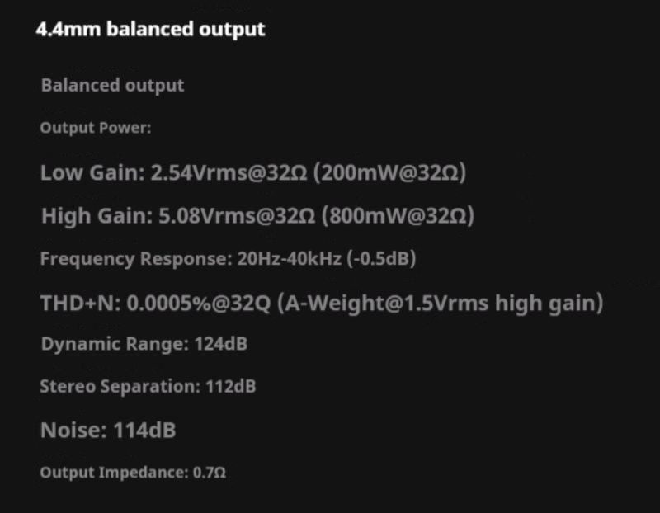Click the 124dB dynamic range value
This screenshot has height=513, width=660.
click(221, 344)
